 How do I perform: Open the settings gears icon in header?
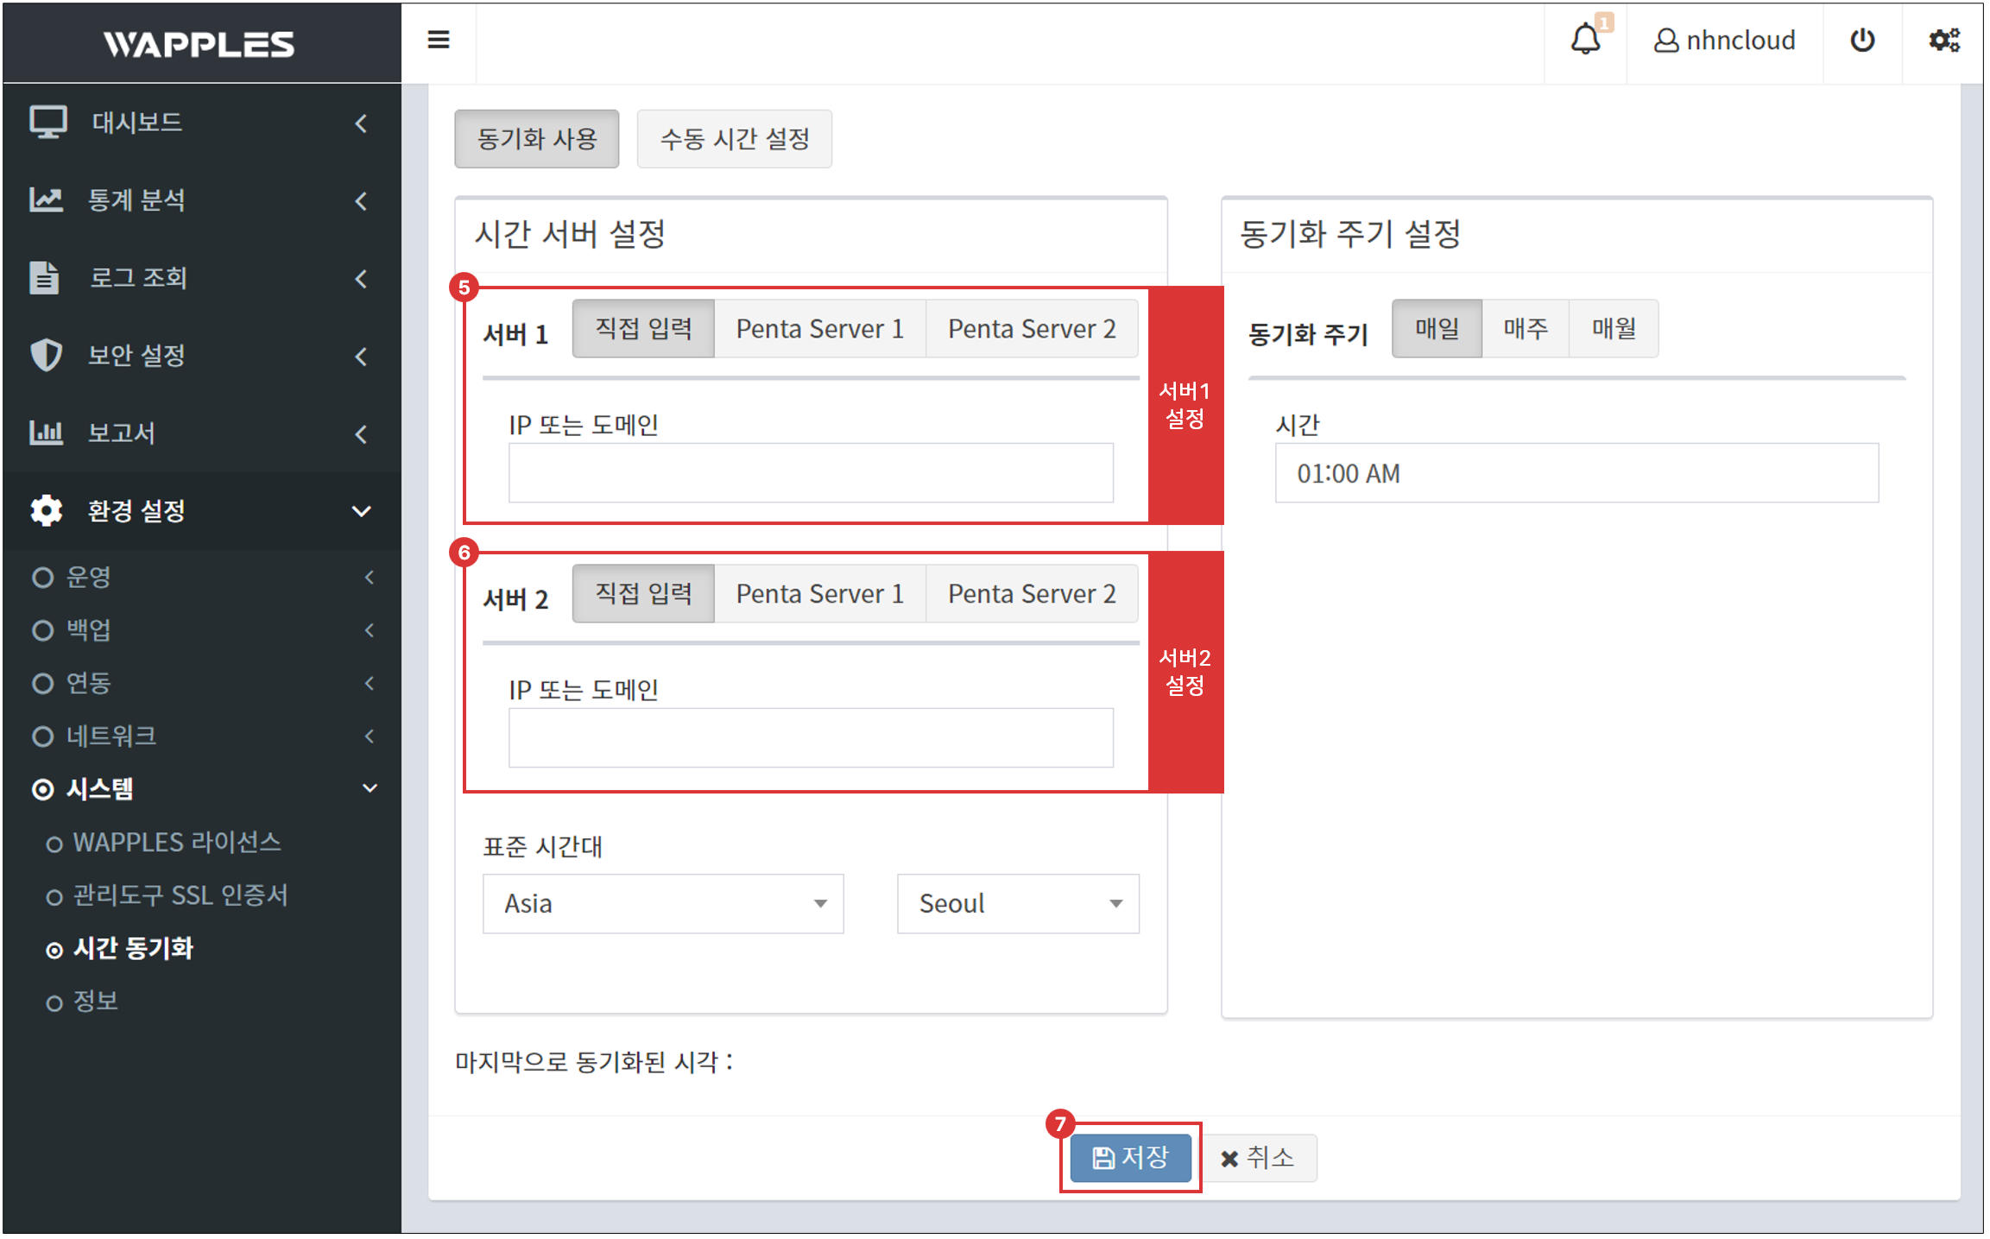click(1943, 40)
